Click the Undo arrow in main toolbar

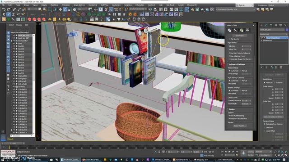coord(4,9)
